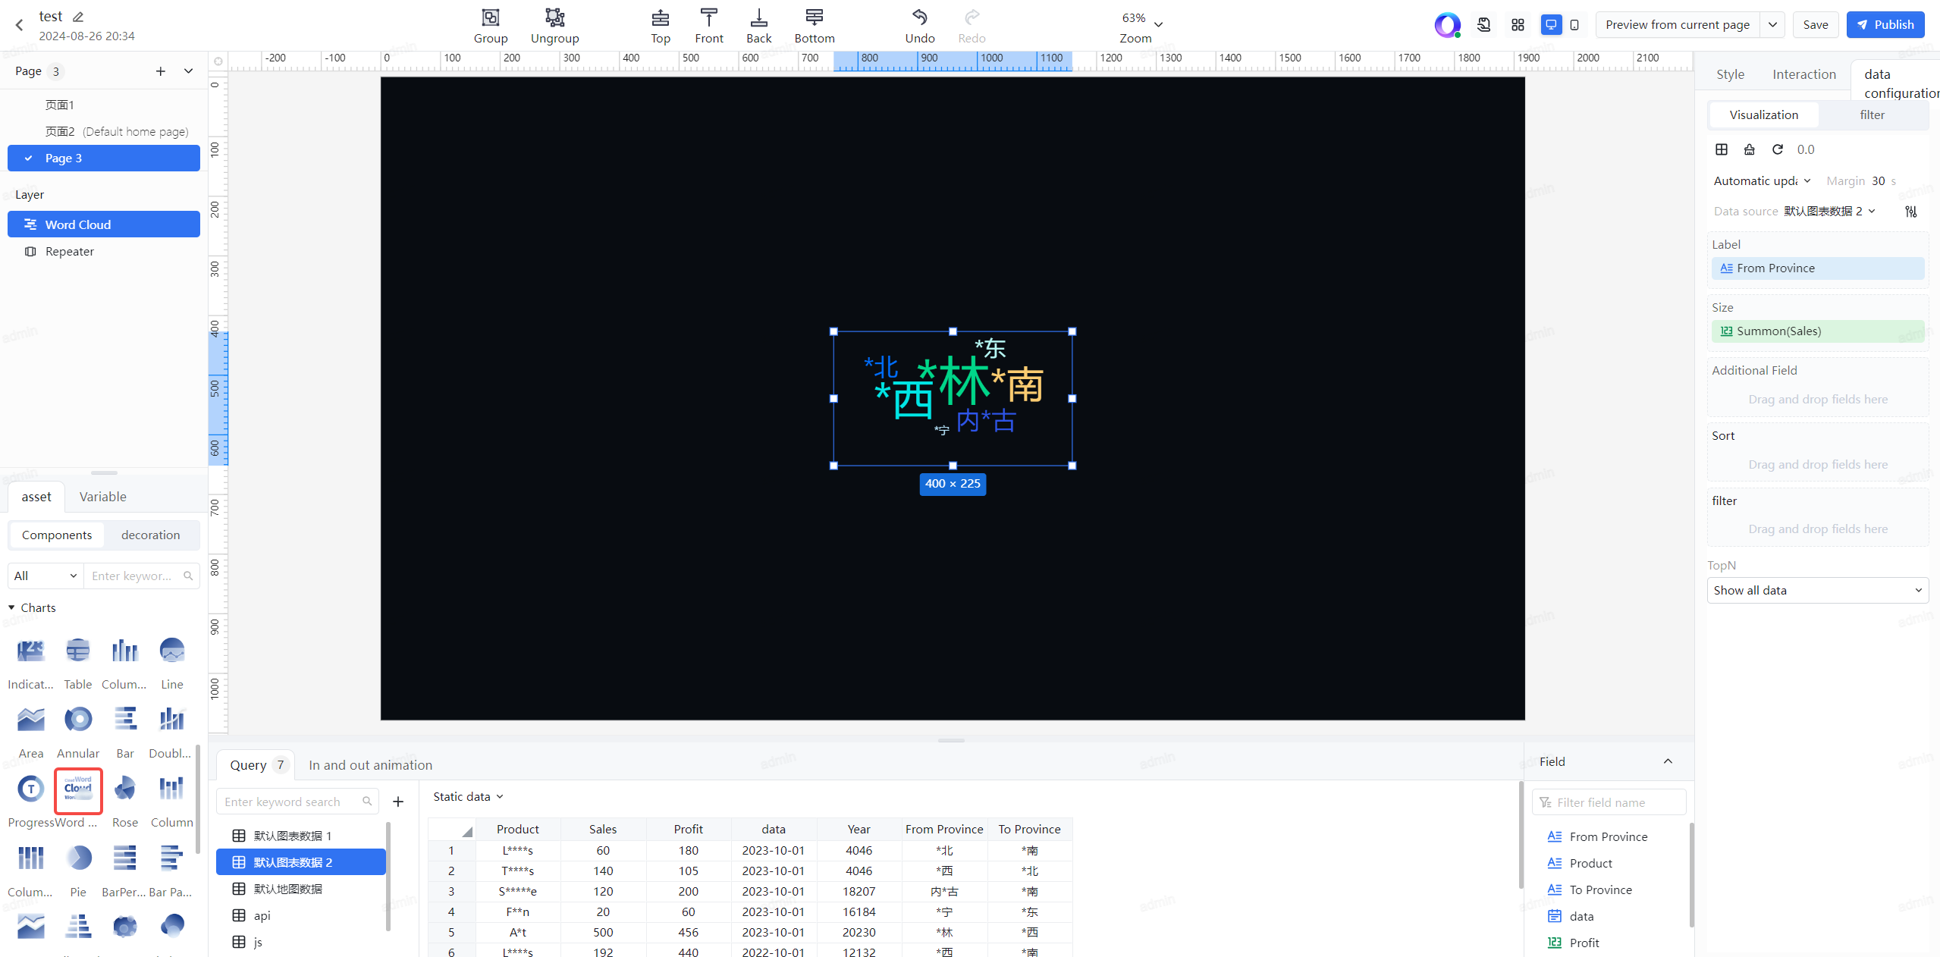Open the Data source dropdown
The height and width of the screenshot is (957, 1940).
tap(1829, 212)
